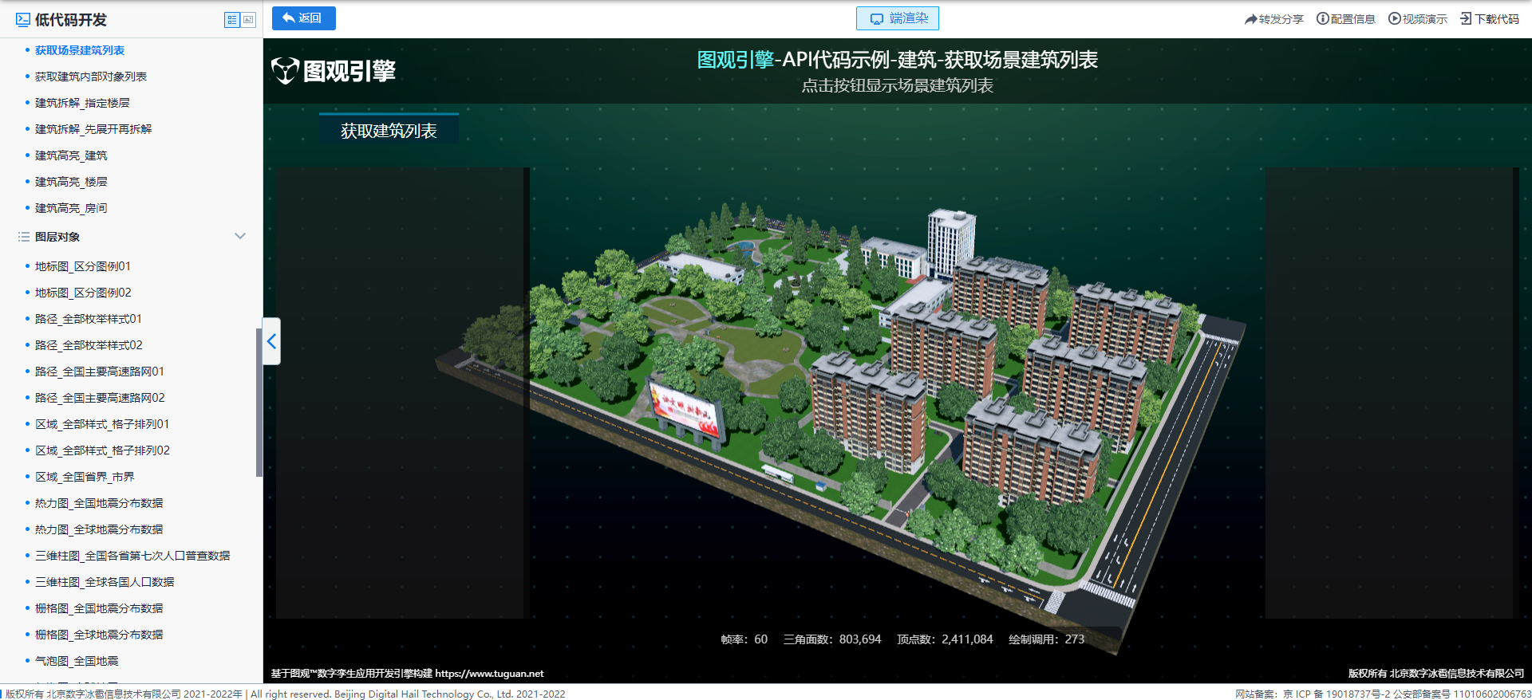Click 绘制调用: 273 stat

tap(1046, 639)
